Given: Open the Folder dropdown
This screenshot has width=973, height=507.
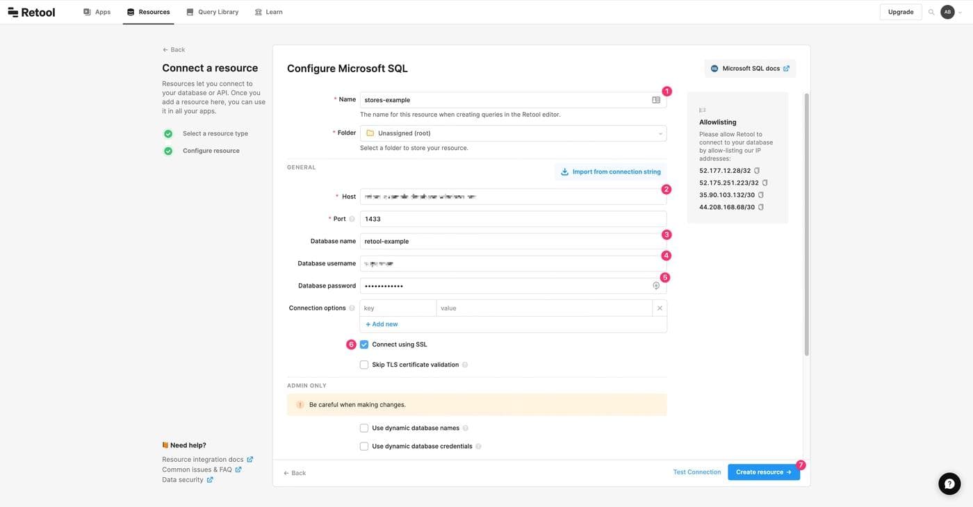Looking at the screenshot, I should coord(513,133).
